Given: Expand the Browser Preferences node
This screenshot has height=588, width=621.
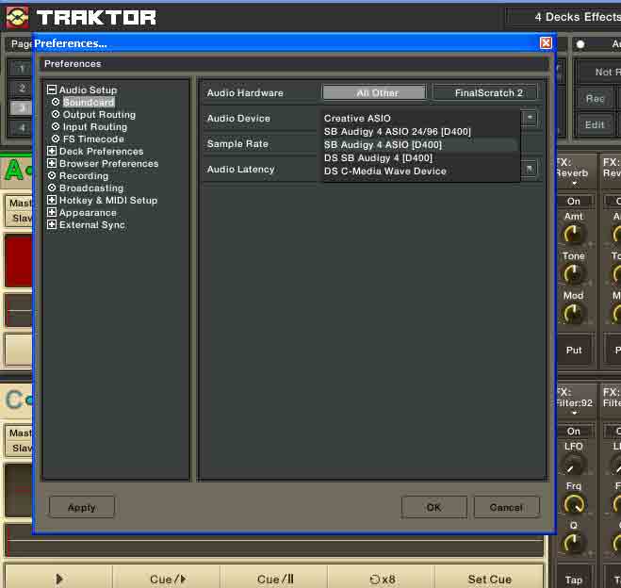Looking at the screenshot, I should point(52,163).
